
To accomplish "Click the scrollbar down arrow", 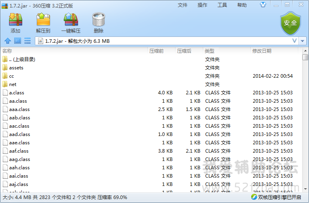I will pos(305,189).
